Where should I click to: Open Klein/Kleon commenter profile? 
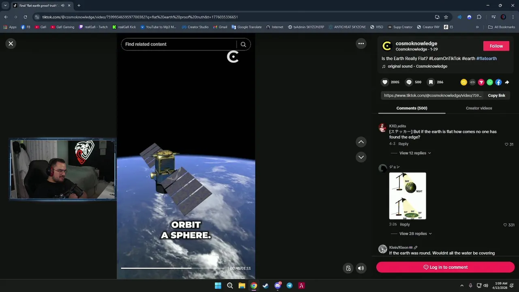pos(399,247)
